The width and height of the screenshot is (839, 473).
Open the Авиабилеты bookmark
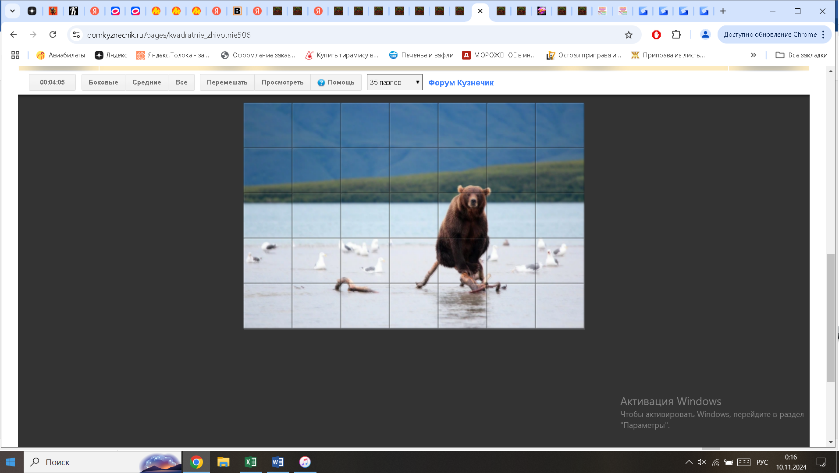(x=60, y=55)
